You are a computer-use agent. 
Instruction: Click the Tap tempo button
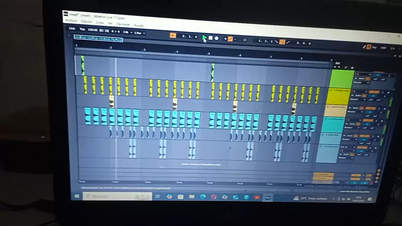(x=83, y=29)
